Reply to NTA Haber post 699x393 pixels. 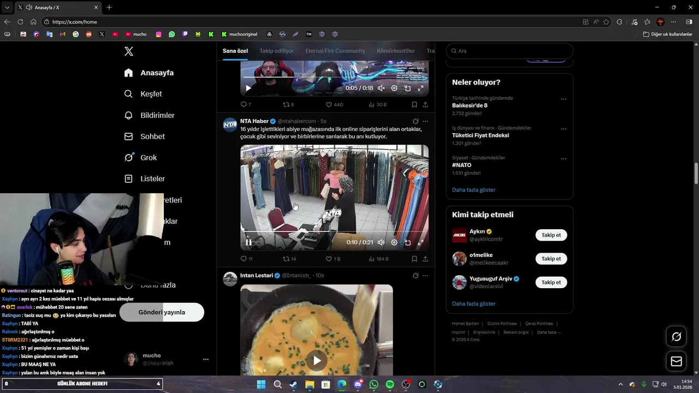pyautogui.click(x=246, y=259)
